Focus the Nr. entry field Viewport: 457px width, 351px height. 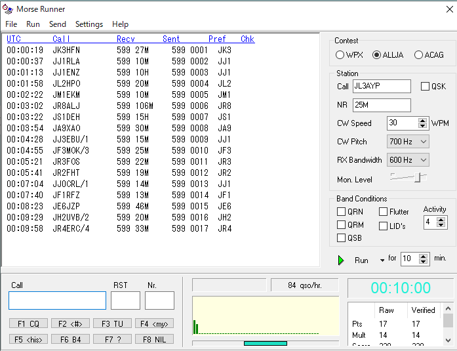[159, 300]
